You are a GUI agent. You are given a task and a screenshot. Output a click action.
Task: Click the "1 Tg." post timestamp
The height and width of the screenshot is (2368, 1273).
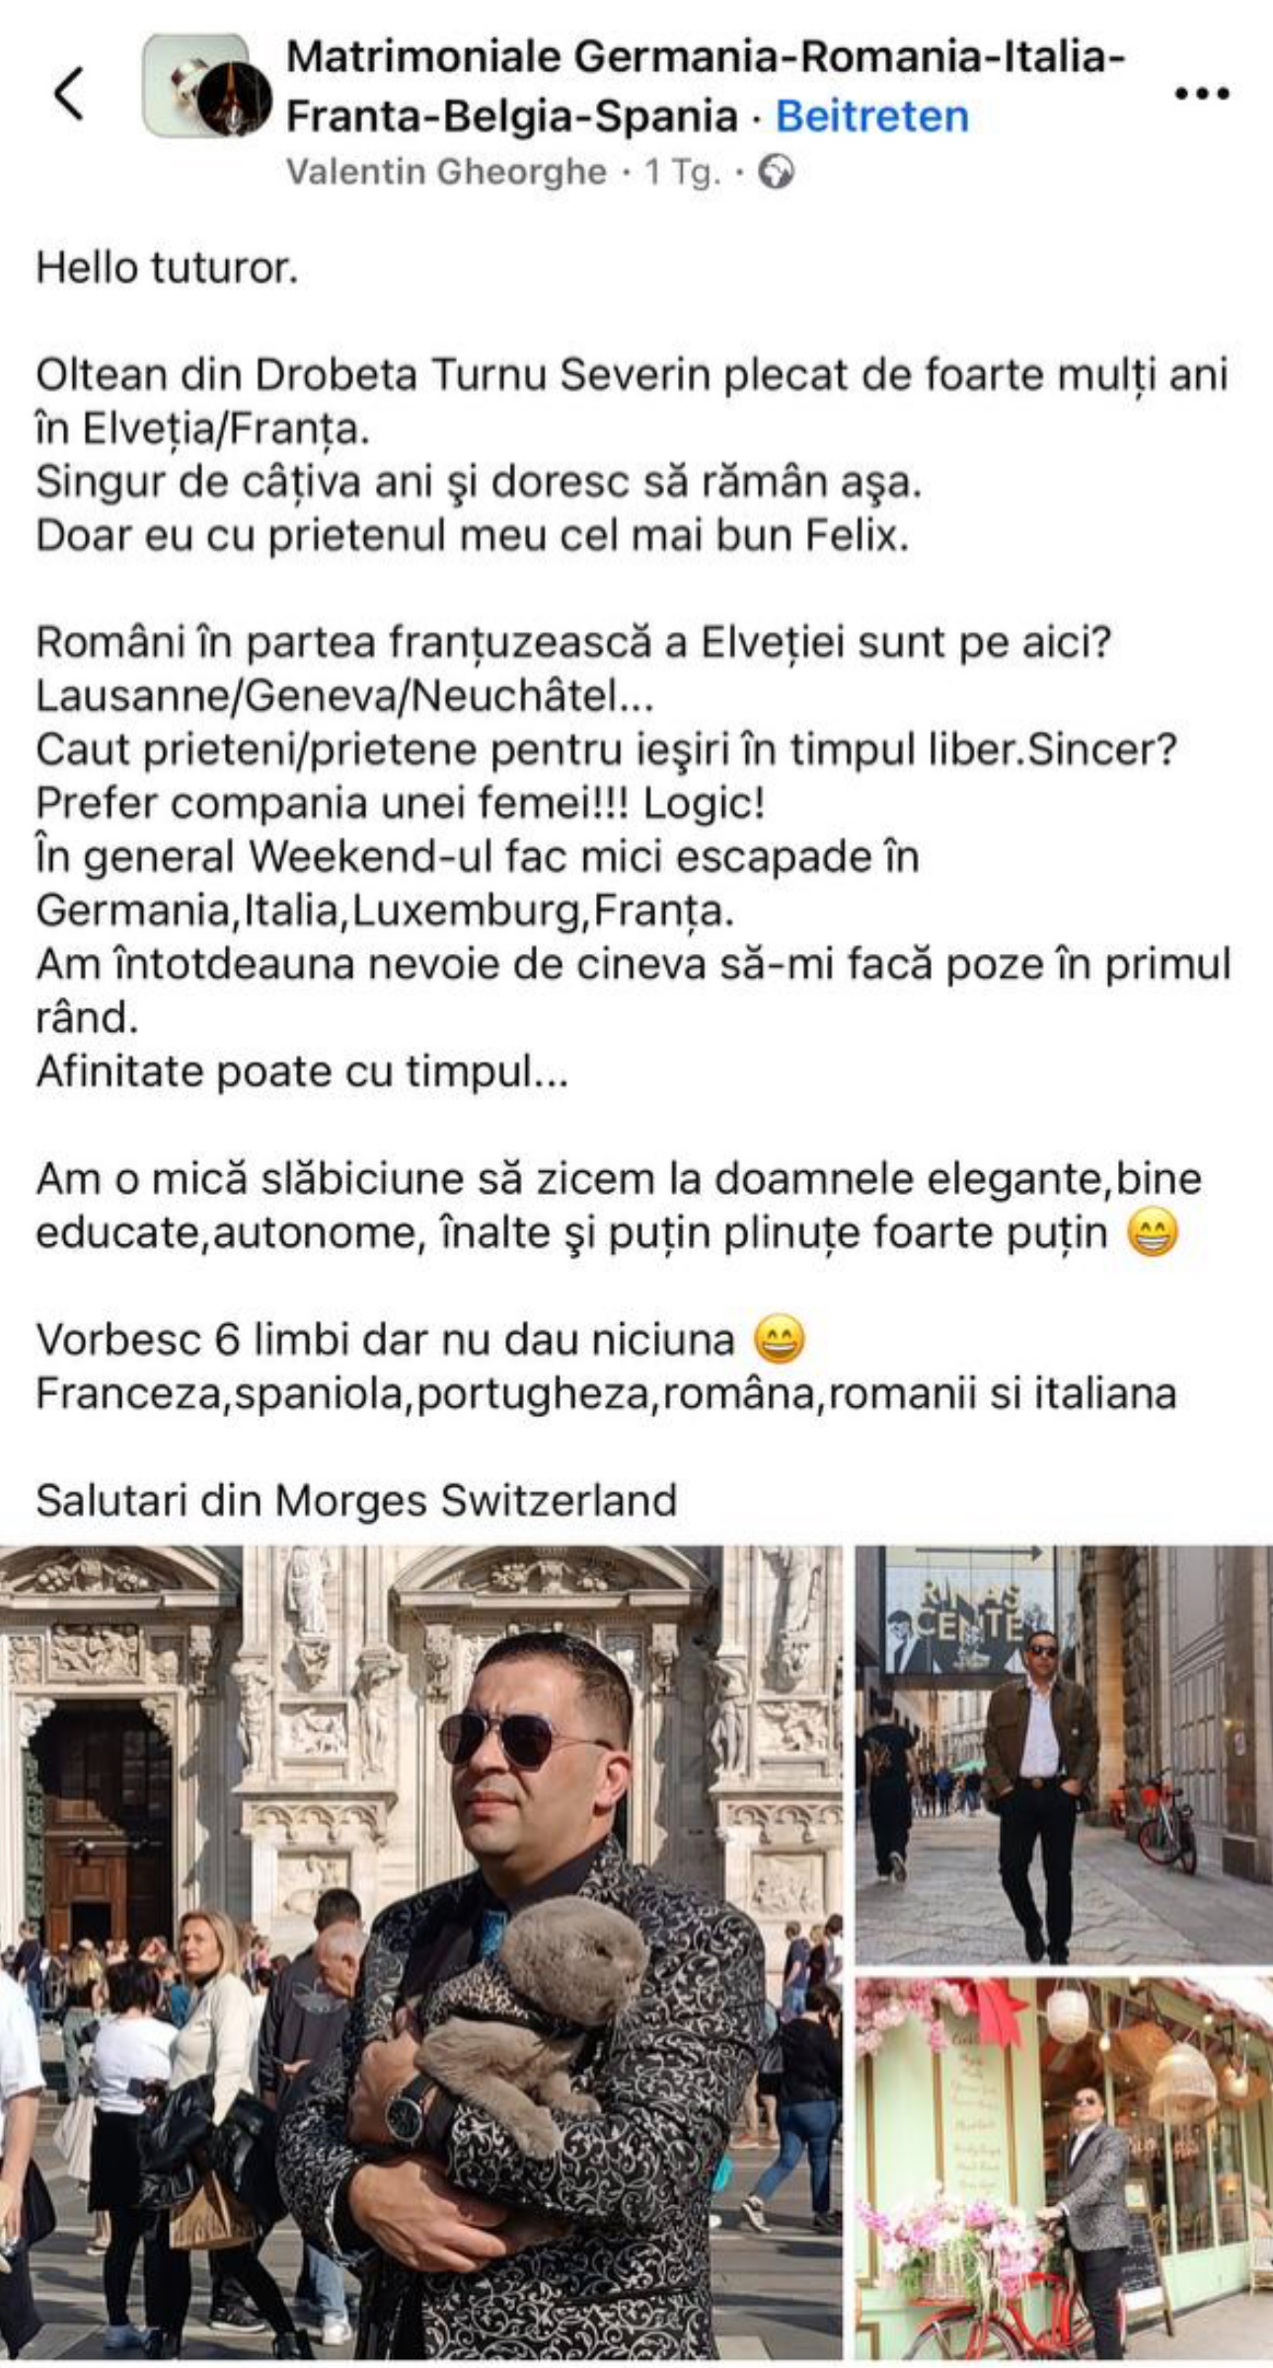pos(682,173)
